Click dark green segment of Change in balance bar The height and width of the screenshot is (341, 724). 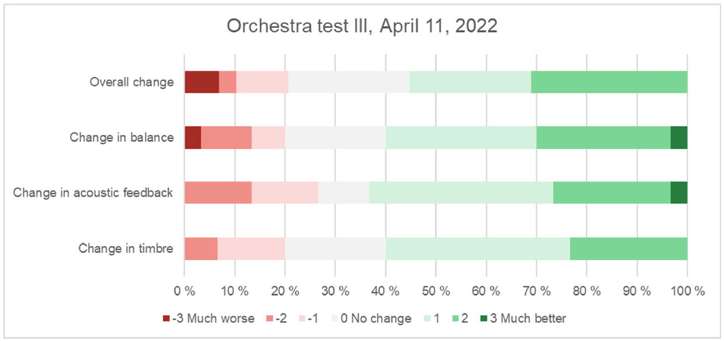pyautogui.click(x=679, y=137)
